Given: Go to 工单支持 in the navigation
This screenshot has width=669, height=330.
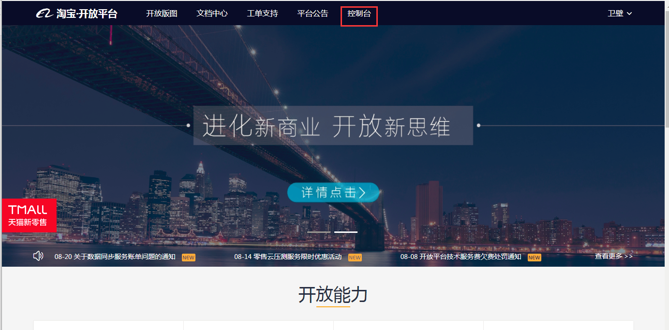Looking at the screenshot, I should [x=262, y=14].
